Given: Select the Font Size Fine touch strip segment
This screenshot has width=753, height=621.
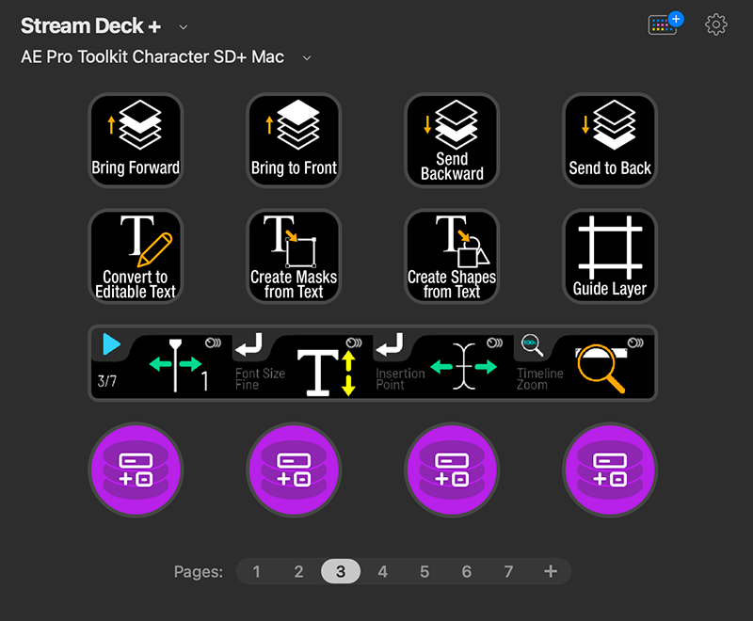Looking at the screenshot, I should coord(302,363).
